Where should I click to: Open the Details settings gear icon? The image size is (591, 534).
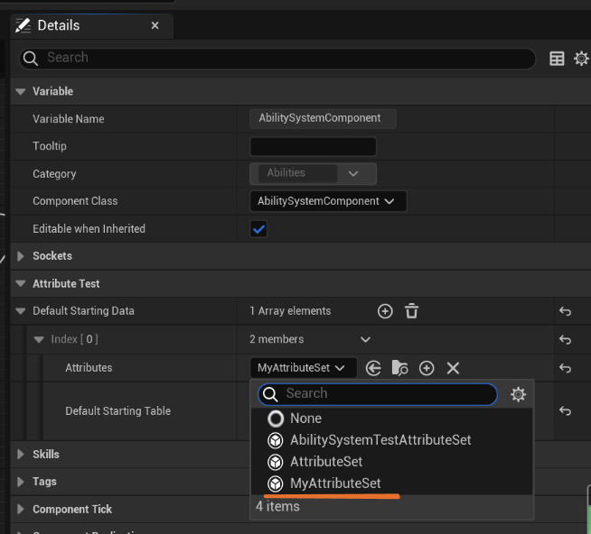click(581, 59)
